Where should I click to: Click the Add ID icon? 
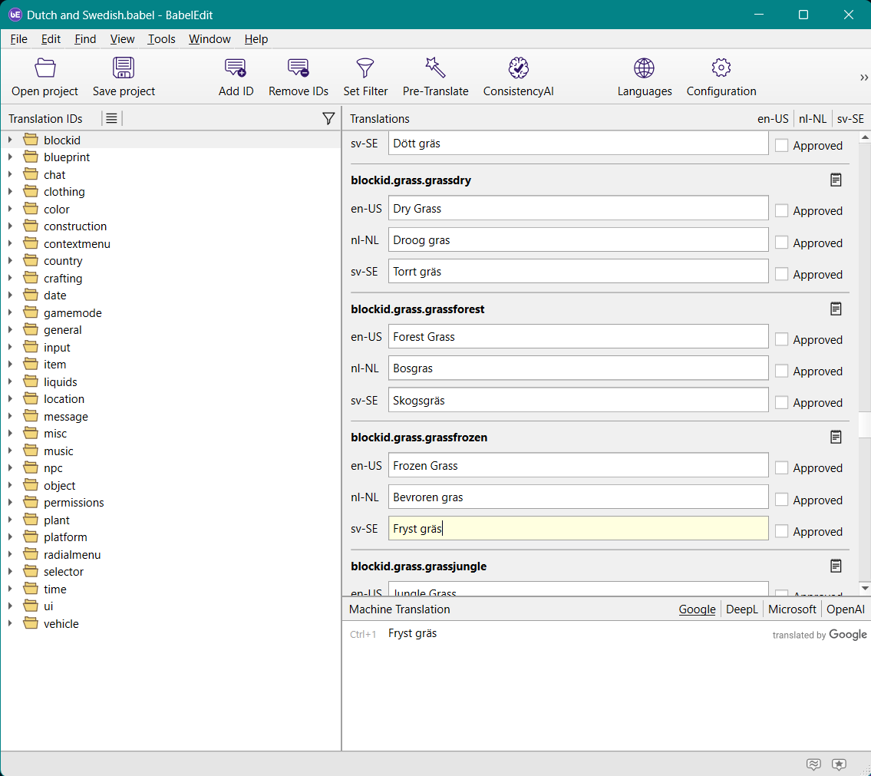click(236, 68)
